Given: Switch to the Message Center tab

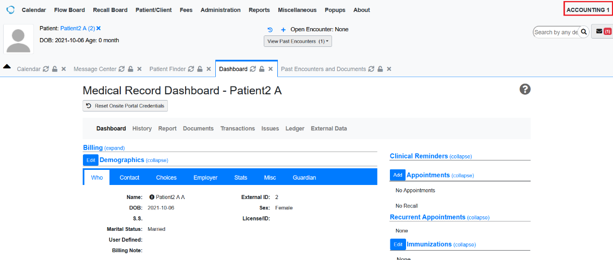Looking at the screenshot, I should [x=95, y=69].
